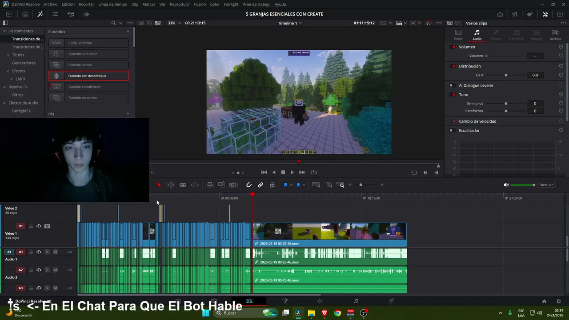Screen dimensions: 569x320
Task: Activate the Blade edit tool
Action: (x=183, y=185)
